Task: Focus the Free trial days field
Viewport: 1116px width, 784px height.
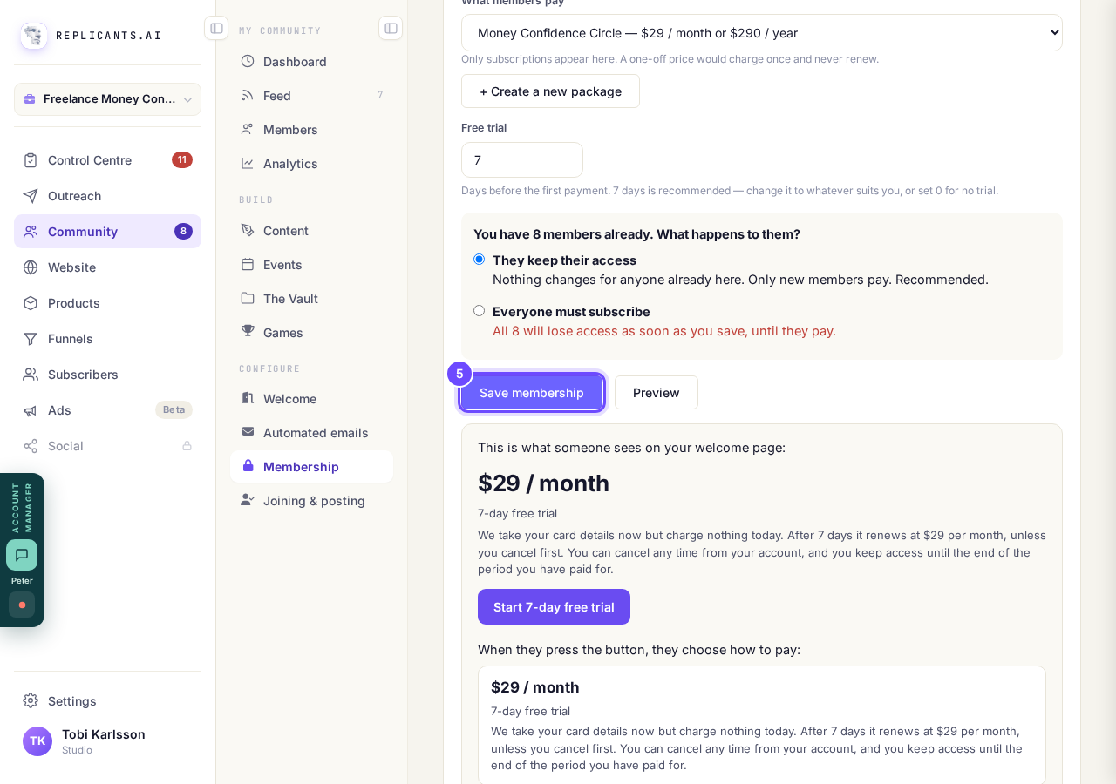Action: pyautogui.click(x=522, y=160)
